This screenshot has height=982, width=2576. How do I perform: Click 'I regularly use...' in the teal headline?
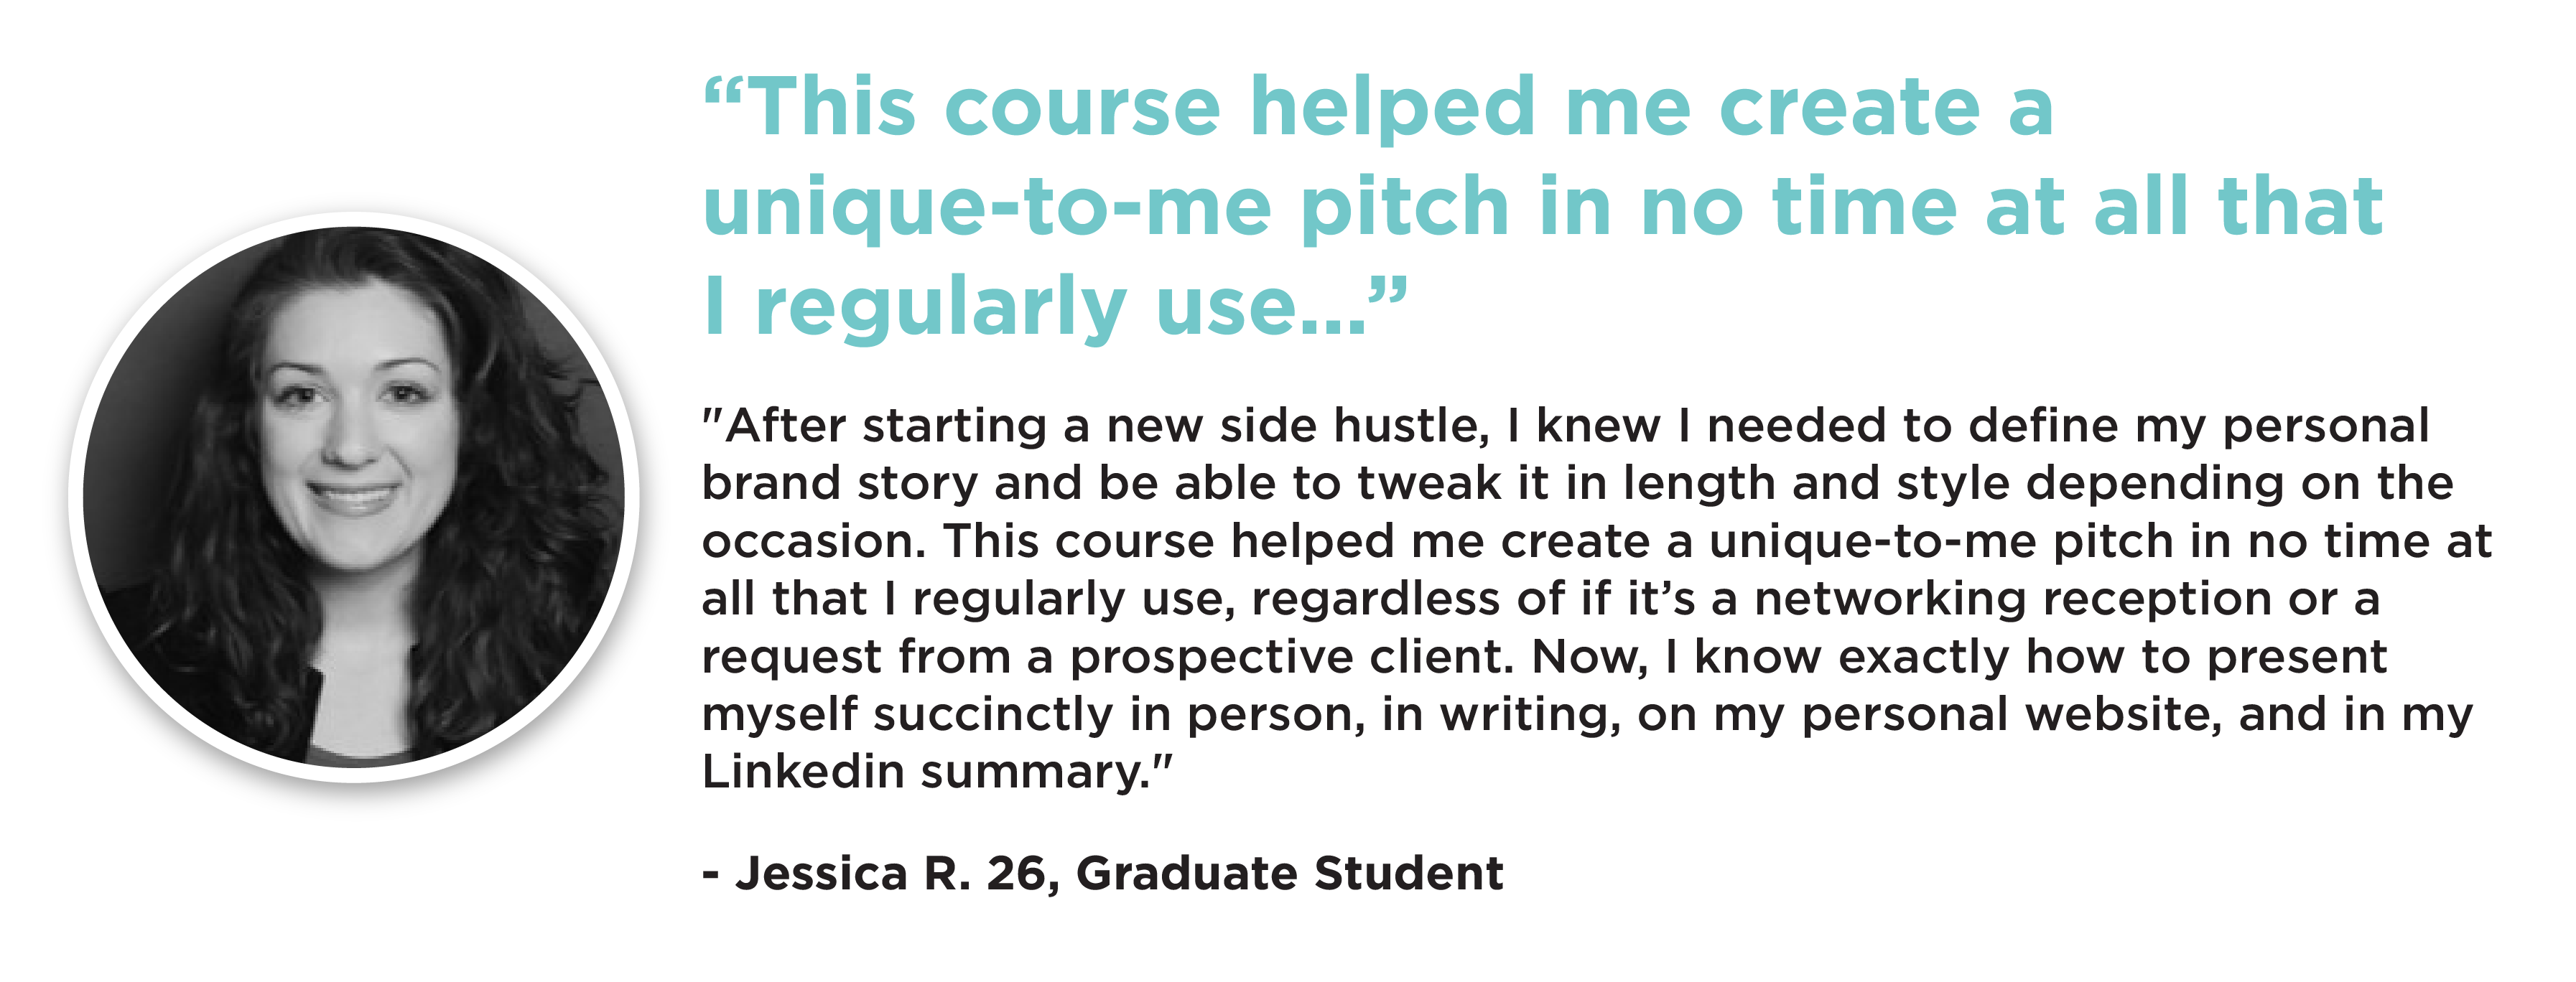coord(1035,307)
